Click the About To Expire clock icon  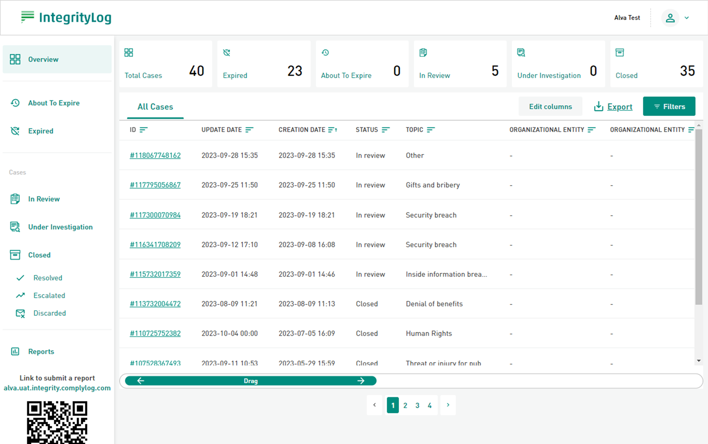(x=15, y=103)
